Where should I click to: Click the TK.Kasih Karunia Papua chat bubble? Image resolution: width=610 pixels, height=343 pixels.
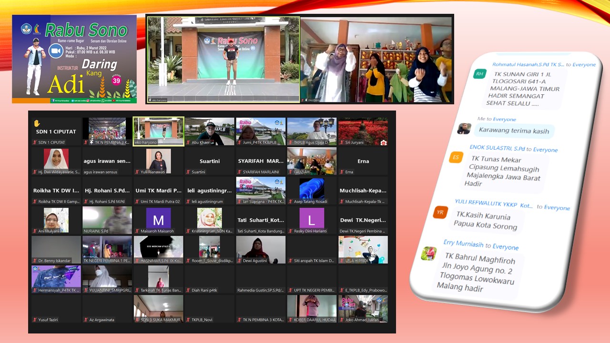point(485,221)
